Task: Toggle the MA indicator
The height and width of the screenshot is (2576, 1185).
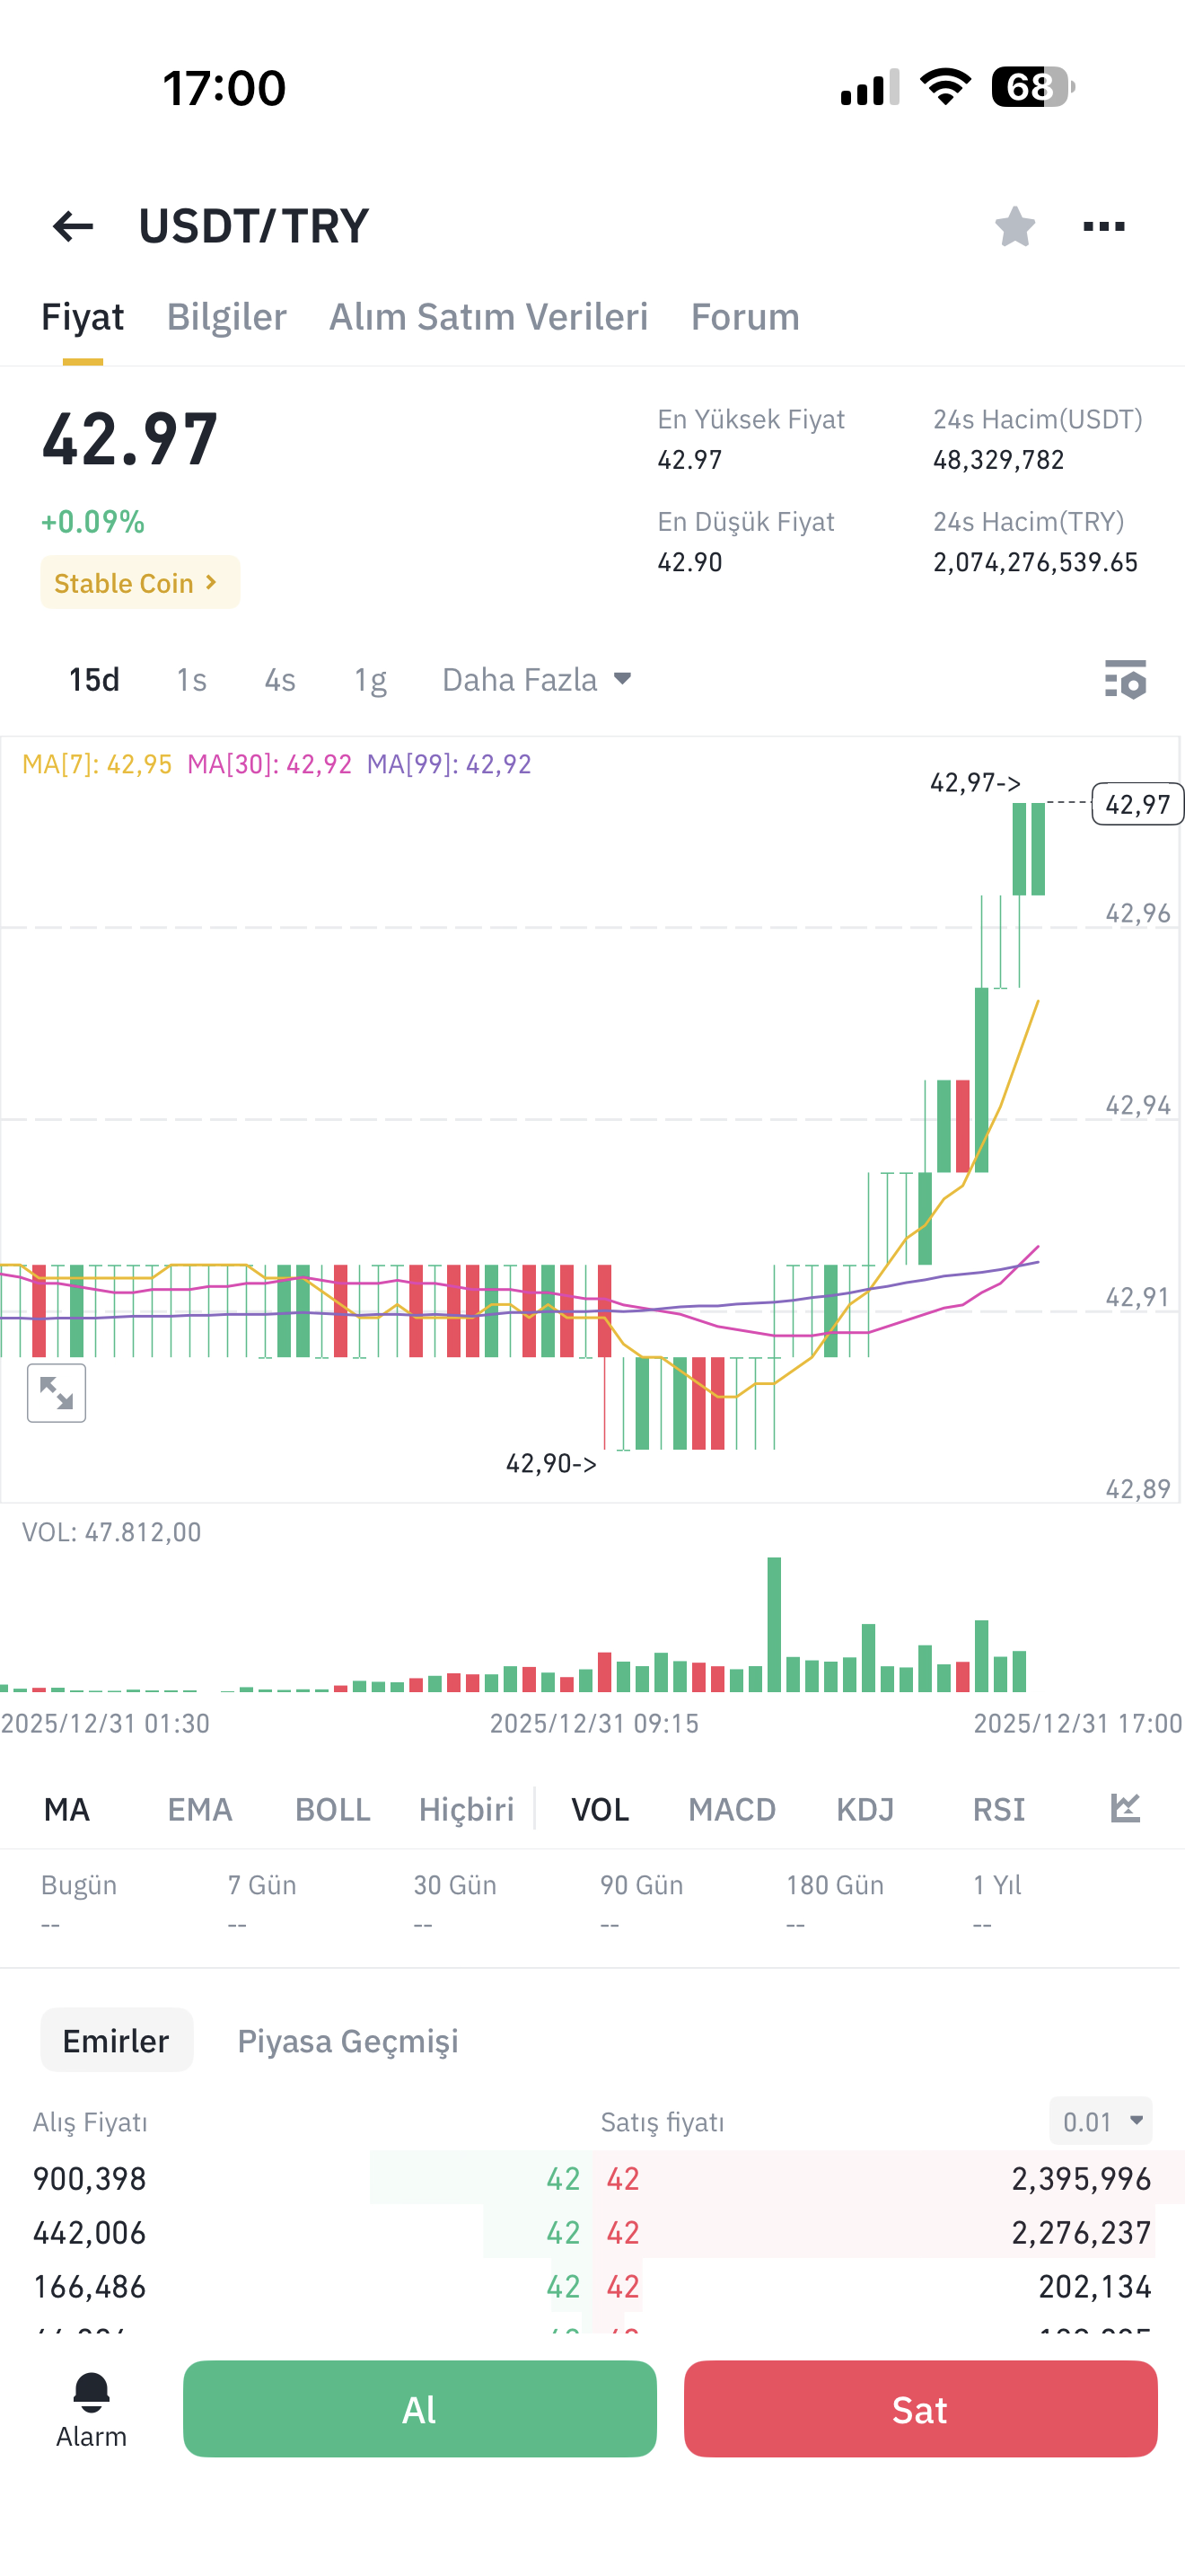Action: tap(67, 1809)
